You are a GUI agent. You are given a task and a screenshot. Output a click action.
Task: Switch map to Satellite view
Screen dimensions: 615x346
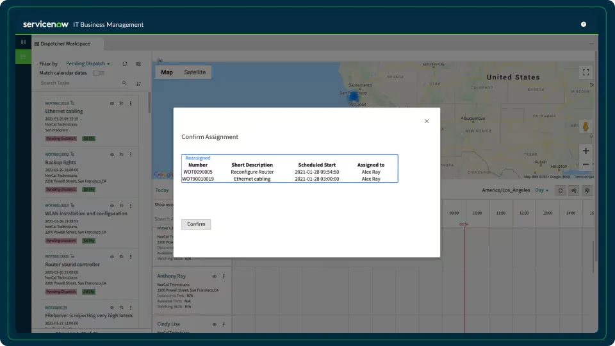[x=195, y=72]
